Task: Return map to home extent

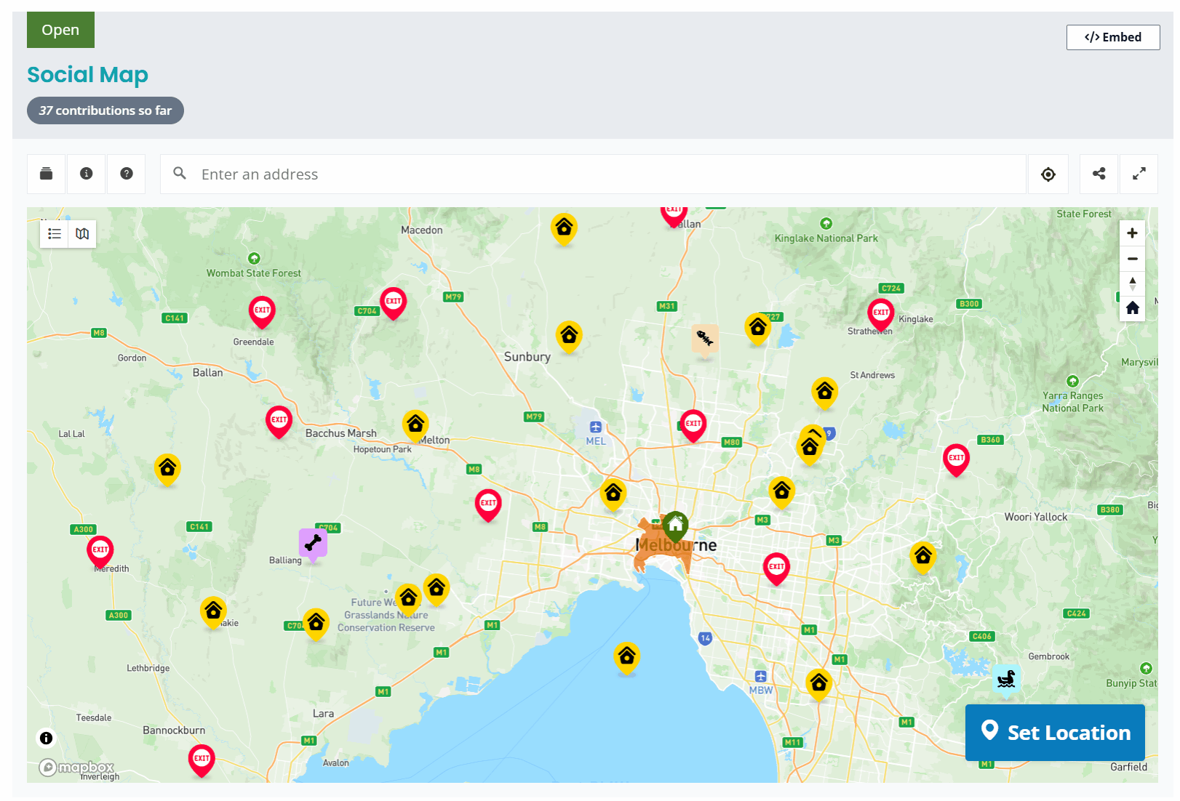Action: (1132, 308)
